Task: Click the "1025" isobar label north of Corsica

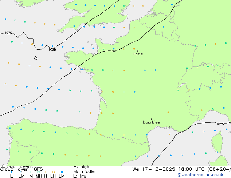Action: point(220,124)
